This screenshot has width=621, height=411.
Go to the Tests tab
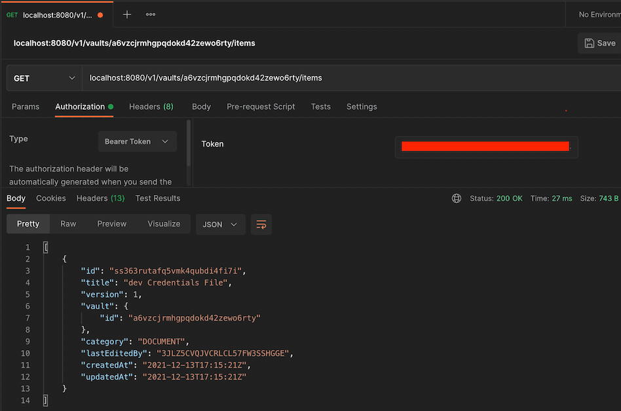[x=320, y=107]
